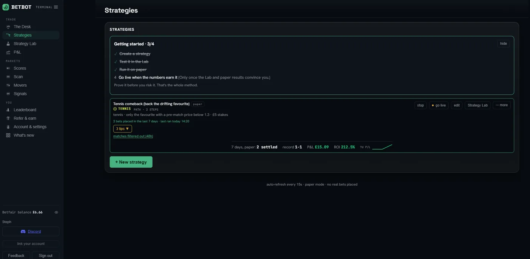Image resolution: width=530 pixels, height=259 pixels.
Task: Click the Run it on paper item
Action: pyautogui.click(x=133, y=70)
